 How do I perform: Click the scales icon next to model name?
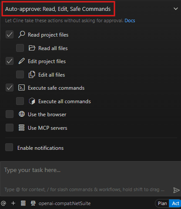pos(33,203)
